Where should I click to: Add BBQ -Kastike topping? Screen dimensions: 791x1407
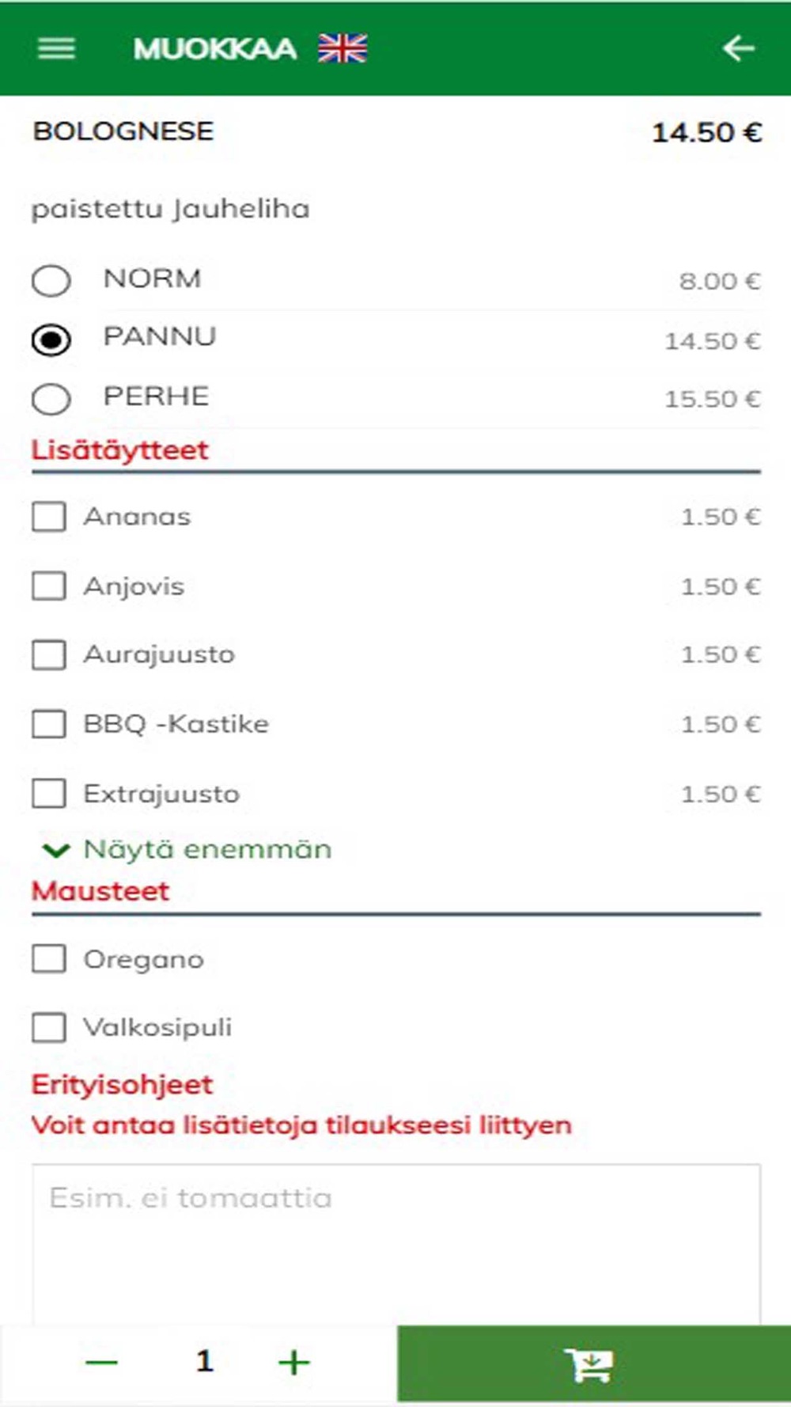49,724
